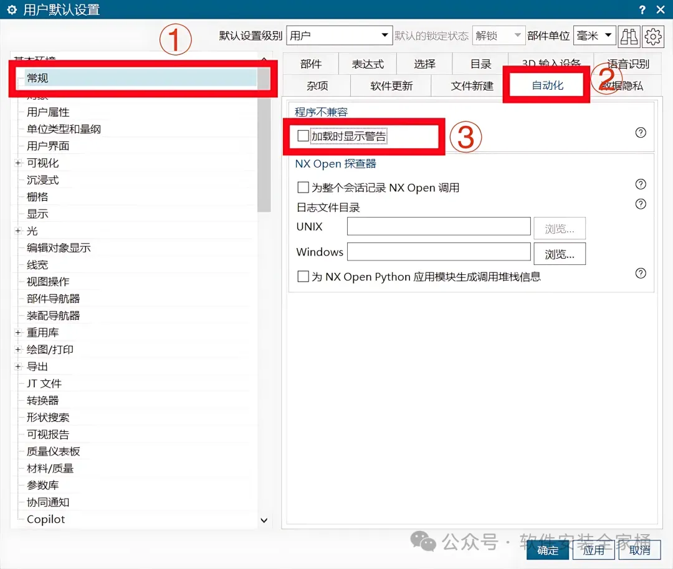Select JT 文件 in the tree

[x=44, y=383]
